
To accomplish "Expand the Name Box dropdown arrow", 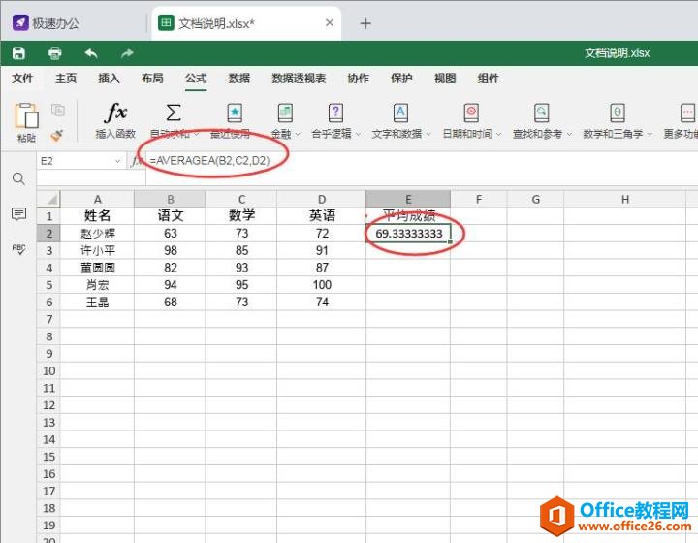I will tap(118, 161).
